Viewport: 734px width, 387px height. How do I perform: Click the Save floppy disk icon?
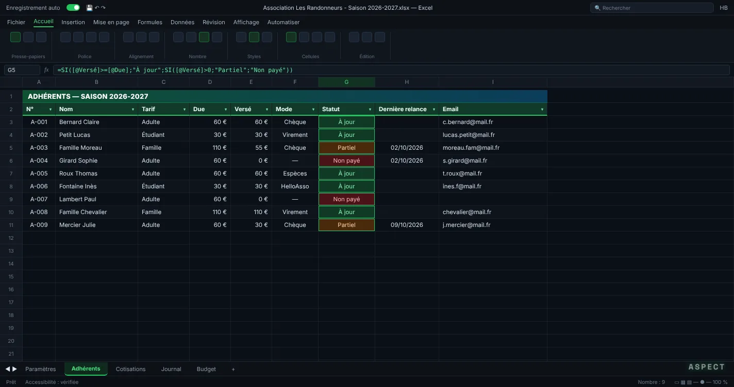(x=90, y=8)
